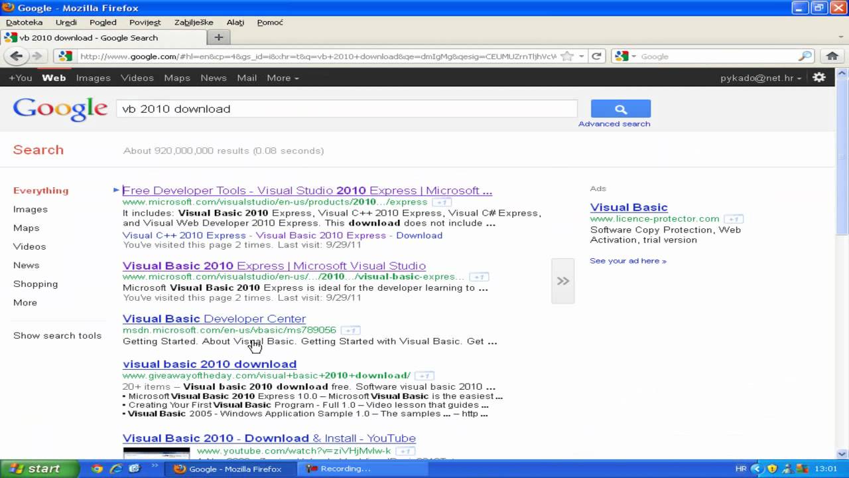Click the browser URL address field
The width and height of the screenshot is (849, 478).
point(317,56)
